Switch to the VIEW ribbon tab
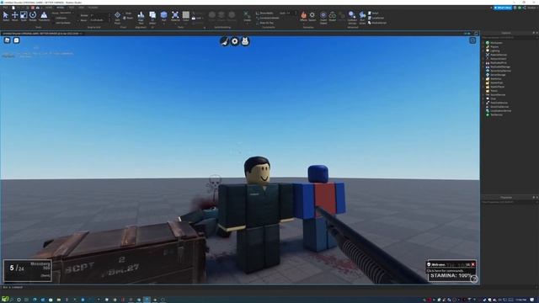This screenshot has width=539, height=303. pyautogui.click(x=81, y=8)
